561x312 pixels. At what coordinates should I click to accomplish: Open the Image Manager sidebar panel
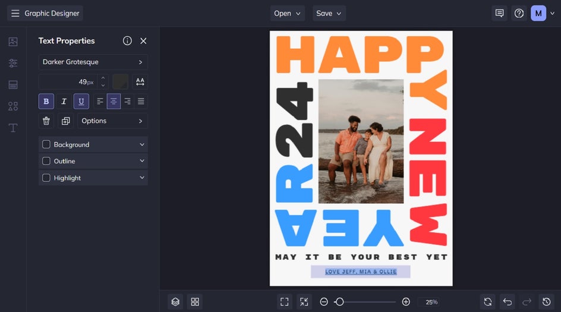click(13, 42)
